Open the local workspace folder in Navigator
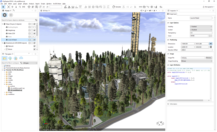 click(5, 58)
